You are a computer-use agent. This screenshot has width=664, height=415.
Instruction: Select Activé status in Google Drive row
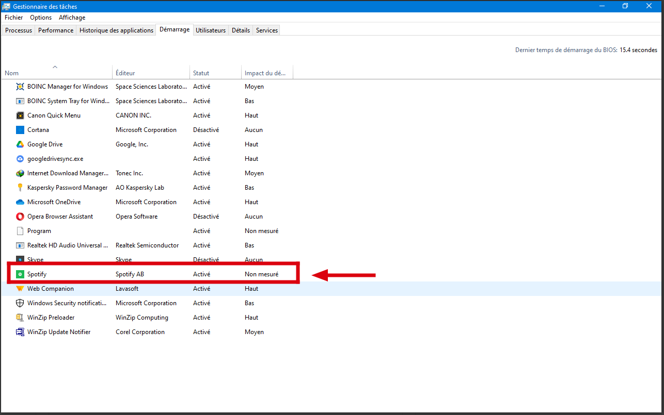(x=202, y=144)
